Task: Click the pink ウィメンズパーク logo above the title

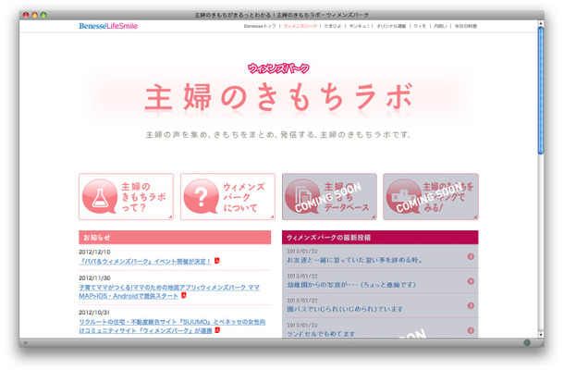Action: [x=278, y=68]
